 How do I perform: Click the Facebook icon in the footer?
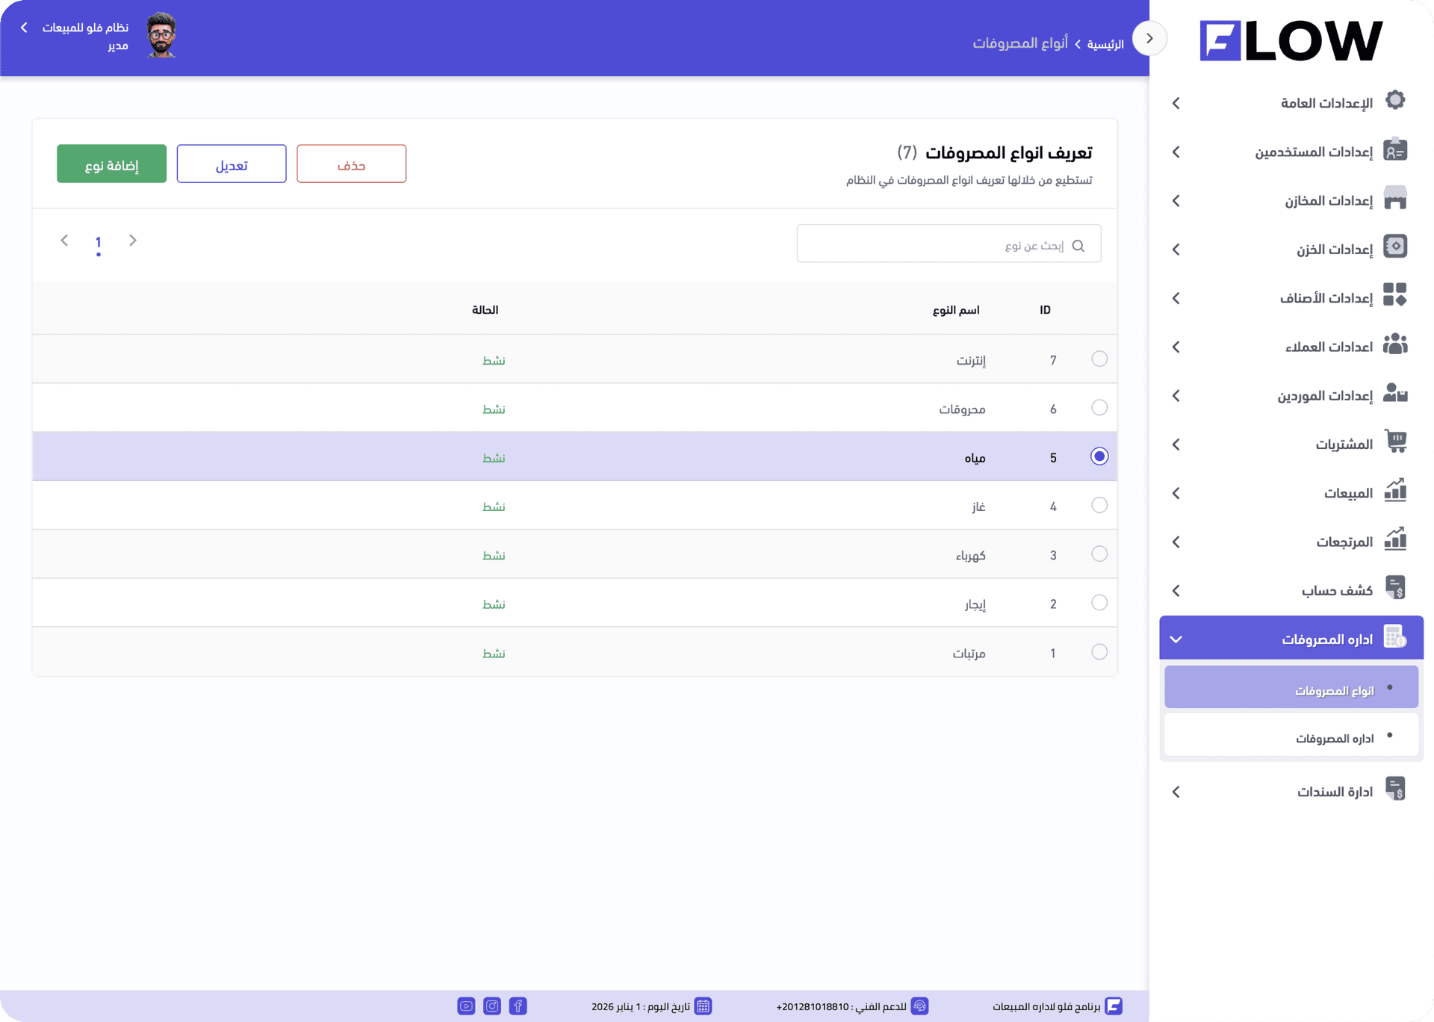[518, 1006]
